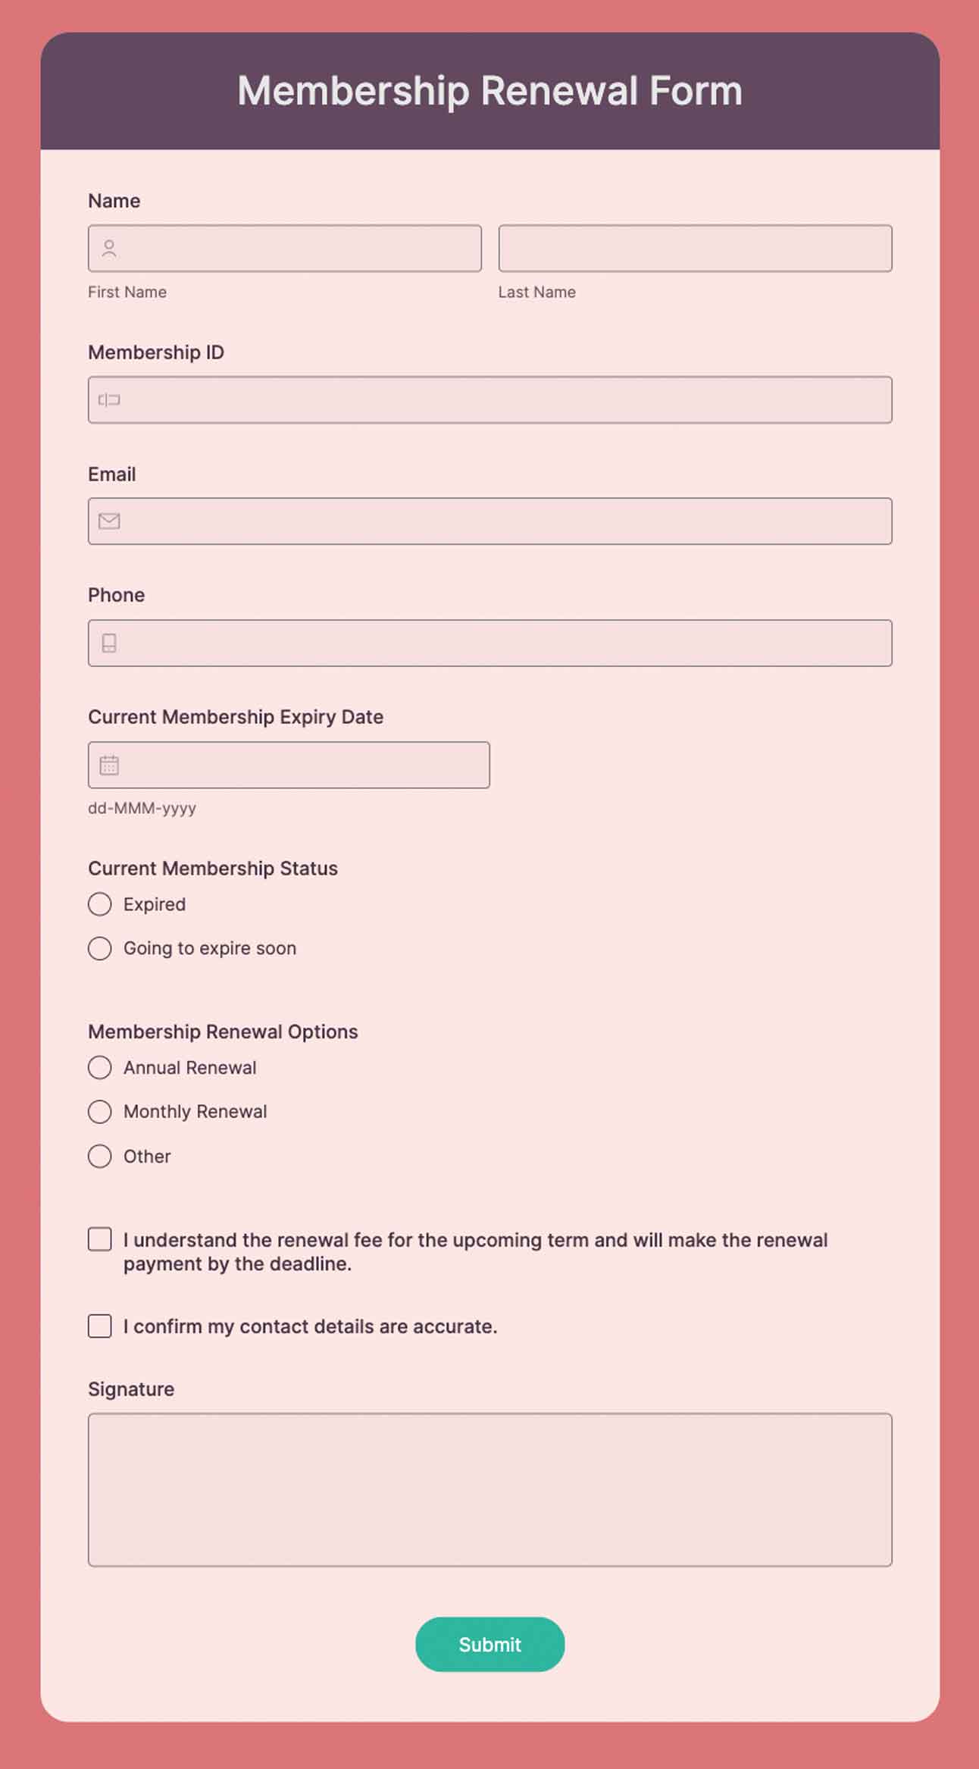Click inside the Last Name field
This screenshot has height=1769, width=979.
coord(695,249)
